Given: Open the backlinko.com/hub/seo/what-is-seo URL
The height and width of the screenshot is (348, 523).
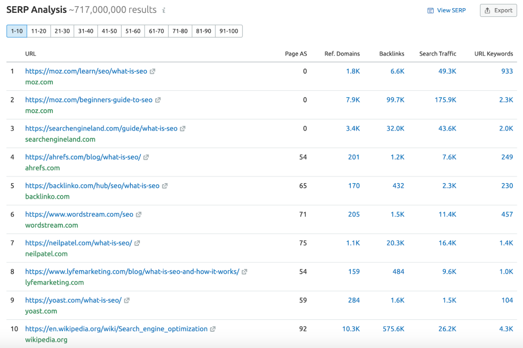Looking at the screenshot, I should pyautogui.click(x=92, y=186).
